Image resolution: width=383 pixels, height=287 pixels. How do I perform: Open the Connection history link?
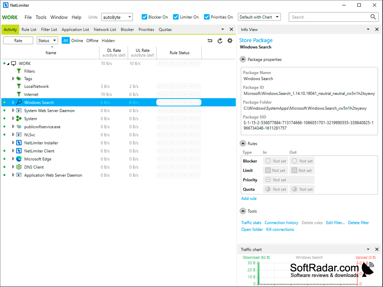tap(281, 222)
